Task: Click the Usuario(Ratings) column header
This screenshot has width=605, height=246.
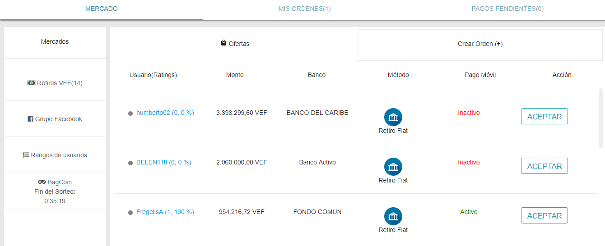Action: point(153,75)
